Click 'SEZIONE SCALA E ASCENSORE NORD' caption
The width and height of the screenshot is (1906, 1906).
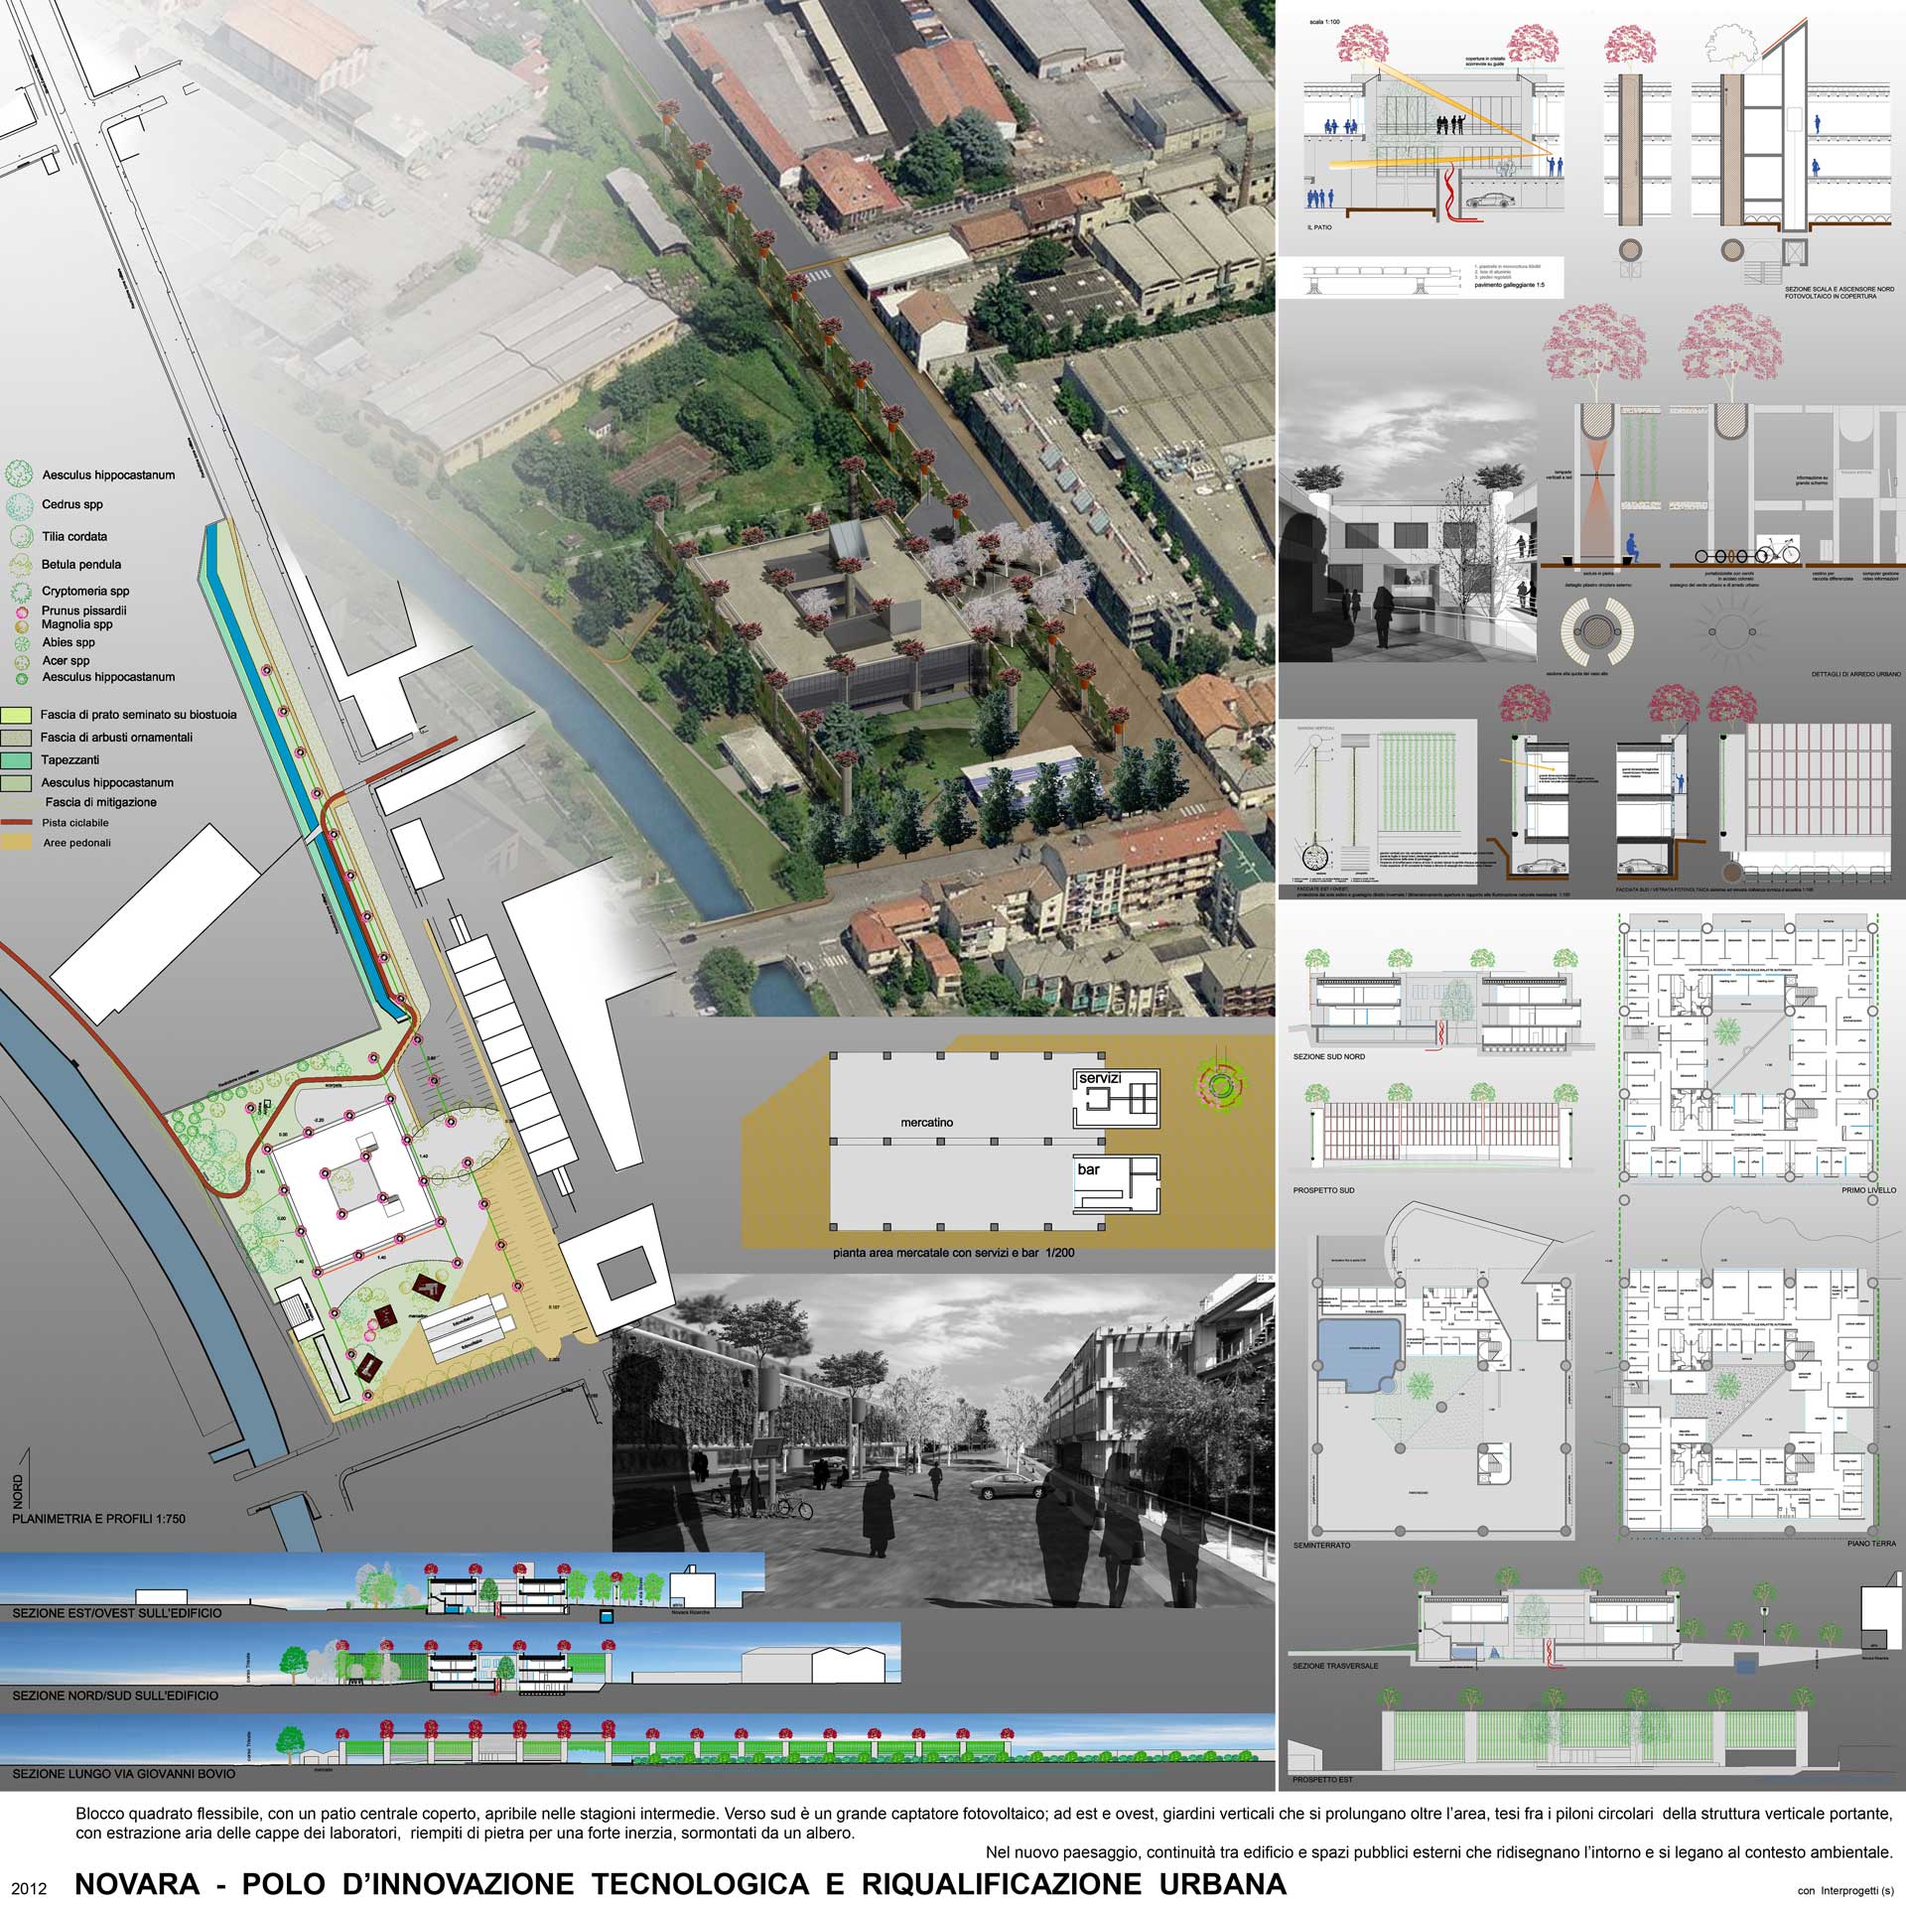click(x=1840, y=288)
